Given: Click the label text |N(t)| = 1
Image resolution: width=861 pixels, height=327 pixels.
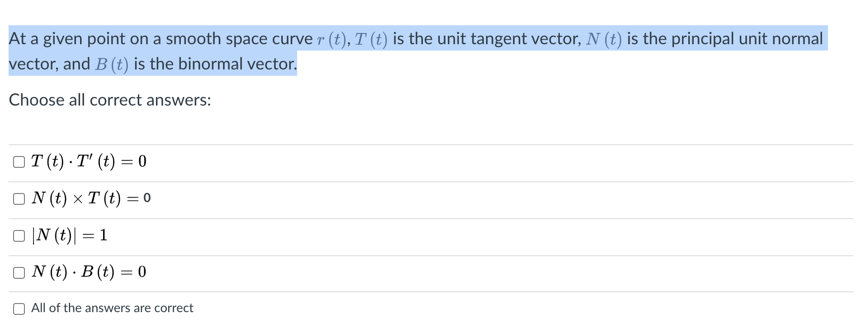Looking at the screenshot, I should [69, 235].
